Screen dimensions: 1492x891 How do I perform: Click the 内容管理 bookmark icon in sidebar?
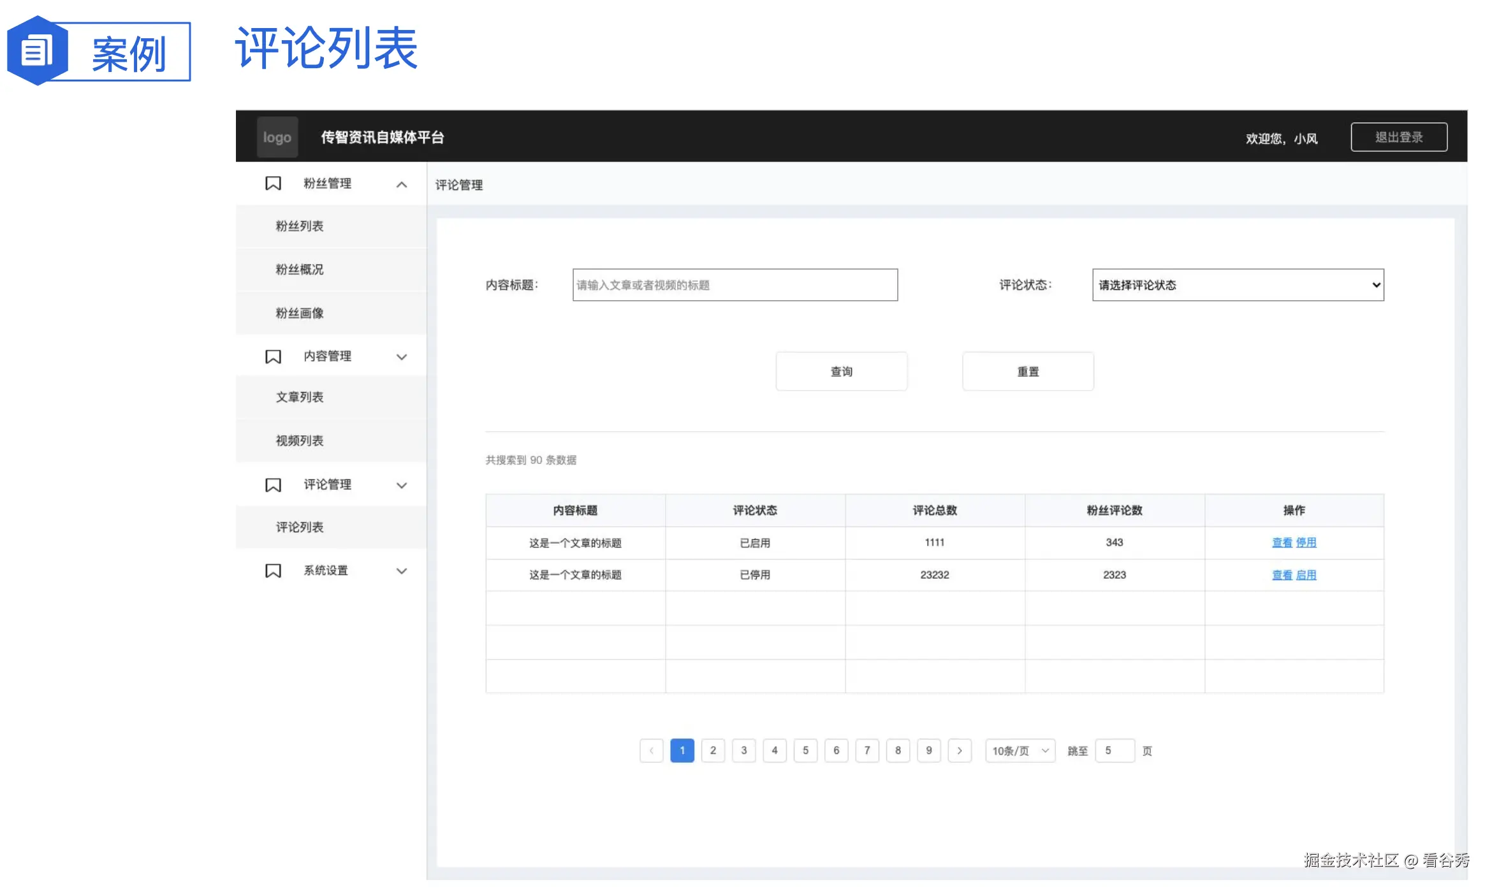[x=273, y=356]
